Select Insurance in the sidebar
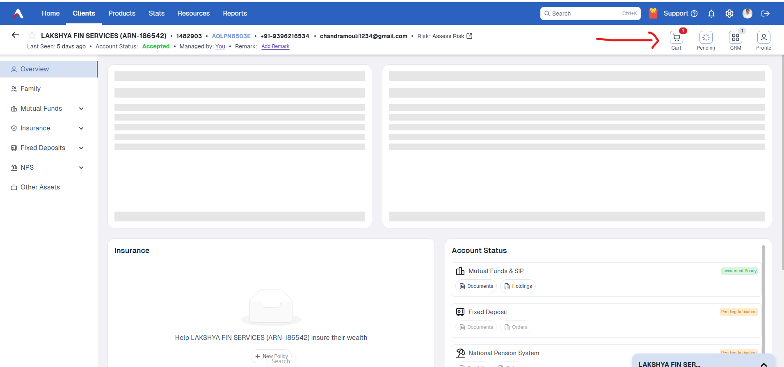The height and width of the screenshot is (367, 784). point(35,128)
